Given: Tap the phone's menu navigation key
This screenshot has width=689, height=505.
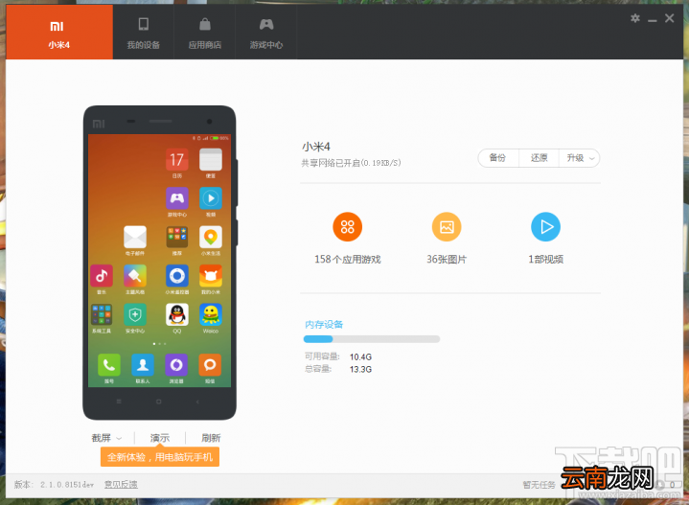Looking at the screenshot, I should pyautogui.click(x=119, y=402).
